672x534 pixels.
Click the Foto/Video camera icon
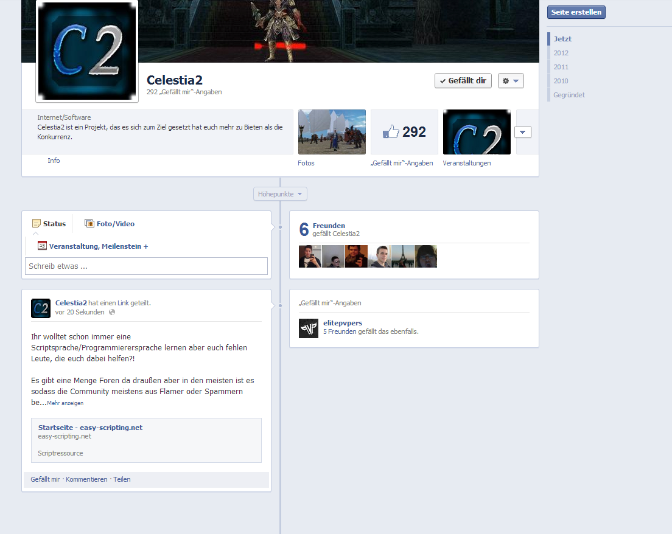(x=89, y=223)
